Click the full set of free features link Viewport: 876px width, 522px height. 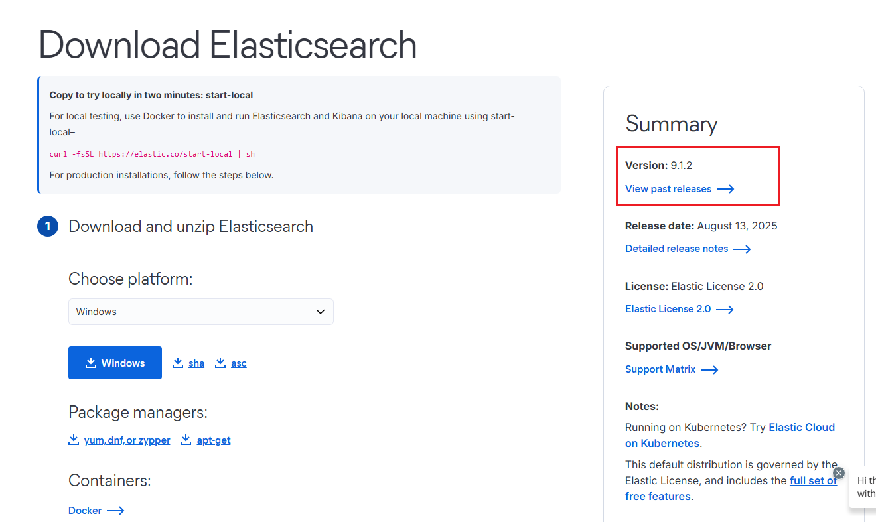812,480
